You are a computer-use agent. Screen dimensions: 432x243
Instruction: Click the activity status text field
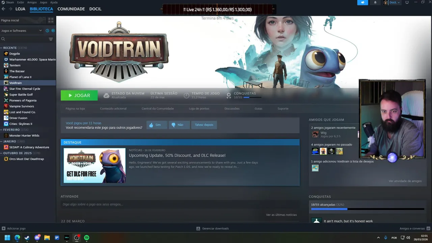[x=180, y=204]
